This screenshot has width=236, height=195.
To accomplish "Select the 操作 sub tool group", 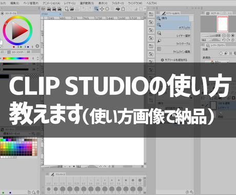I will pos(172,18).
